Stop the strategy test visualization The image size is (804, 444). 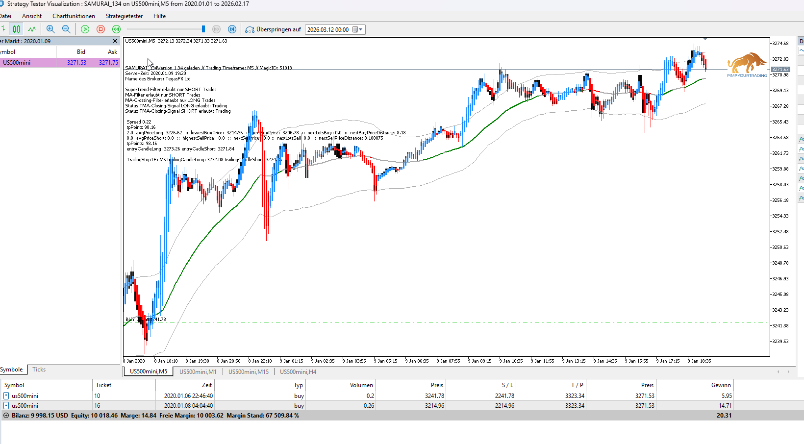(100, 29)
